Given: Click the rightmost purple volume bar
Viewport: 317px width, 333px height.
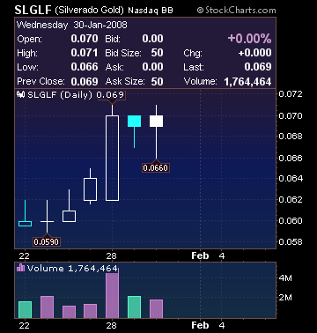Looking at the screenshot, I should pos(156,308).
